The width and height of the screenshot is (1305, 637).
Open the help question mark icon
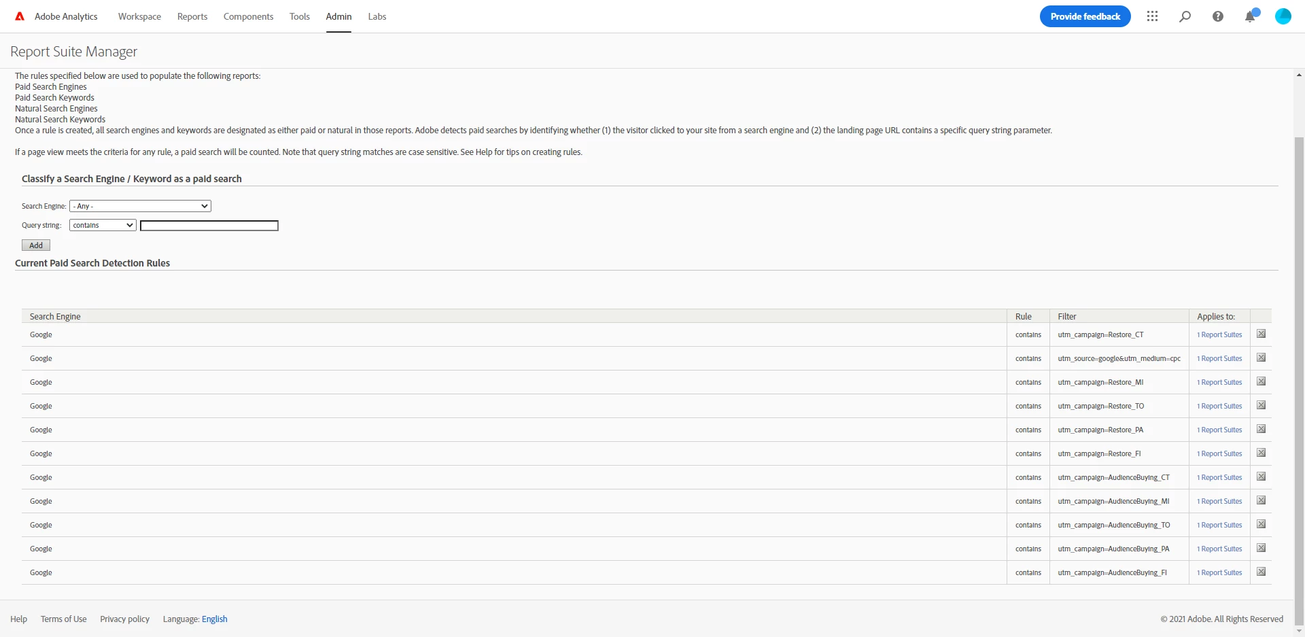[x=1217, y=16]
